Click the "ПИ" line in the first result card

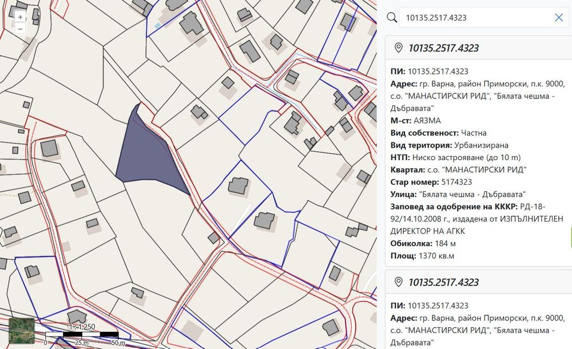pos(429,72)
